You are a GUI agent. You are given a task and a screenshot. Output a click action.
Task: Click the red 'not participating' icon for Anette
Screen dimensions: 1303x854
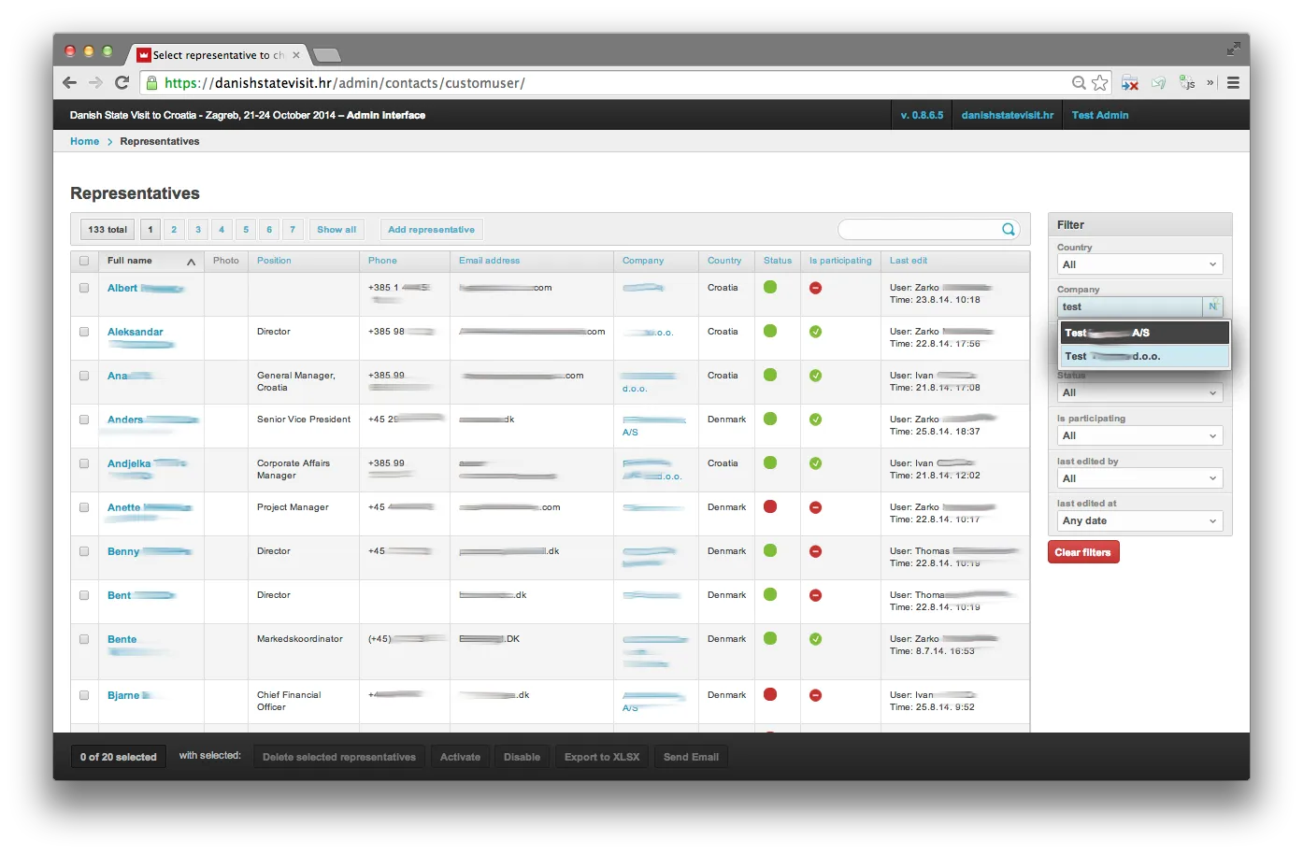tap(815, 507)
